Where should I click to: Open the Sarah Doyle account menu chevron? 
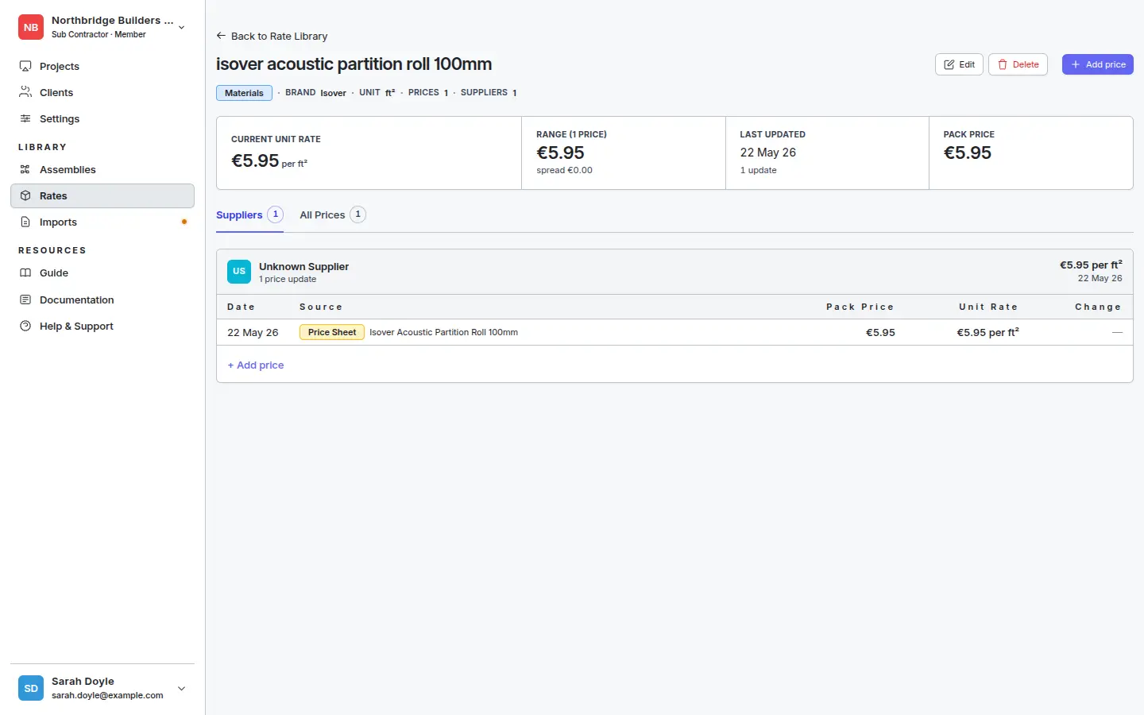click(182, 688)
